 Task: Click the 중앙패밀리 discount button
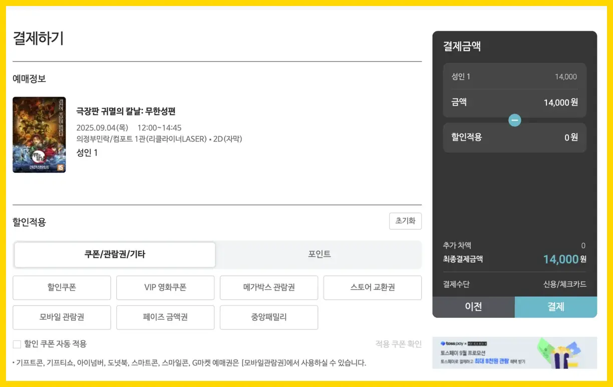pyautogui.click(x=269, y=317)
